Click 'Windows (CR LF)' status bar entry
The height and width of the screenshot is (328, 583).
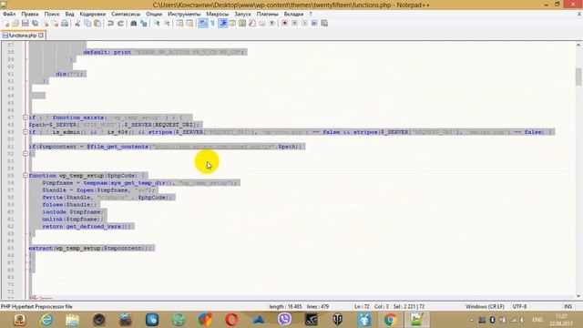point(485,306)
